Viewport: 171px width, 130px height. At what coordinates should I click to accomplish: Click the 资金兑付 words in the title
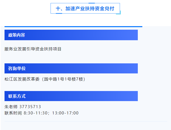[105, 9]
